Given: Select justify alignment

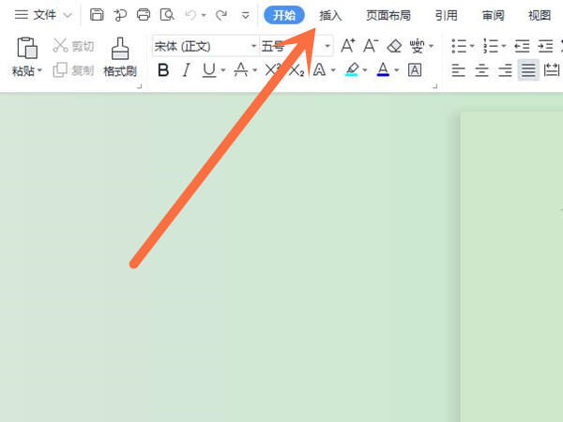Looking at the screenshot, I should click(528, 70).
